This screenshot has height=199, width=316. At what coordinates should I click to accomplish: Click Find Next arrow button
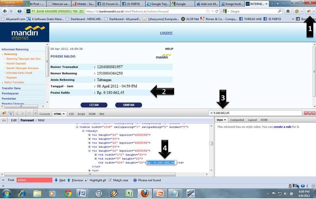tap(60, 180)
